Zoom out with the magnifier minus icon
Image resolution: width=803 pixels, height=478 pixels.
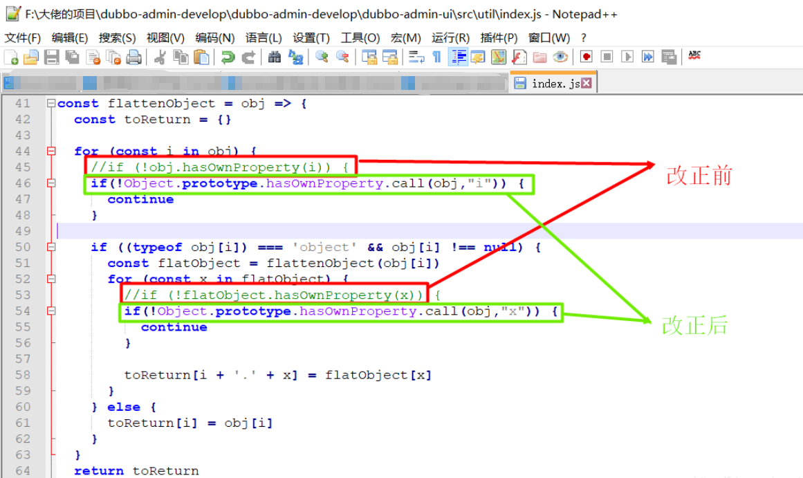click(342, 57)
